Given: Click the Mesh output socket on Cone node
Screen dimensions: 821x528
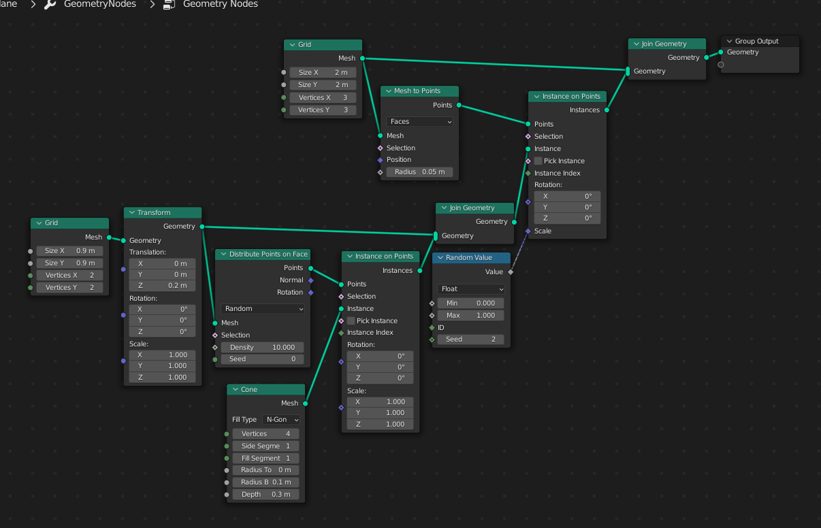Looking at the screenshot, I should point(305,403).
